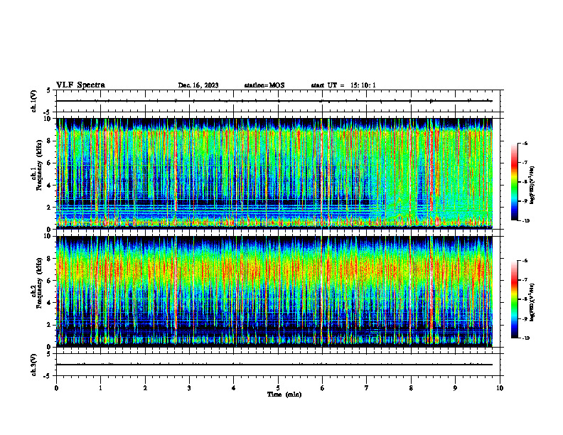Click the time axis tick label "0"
Image resolution: width=563 pixels, height=435 pixels.
pyautogui.click(x=56, y=388)
